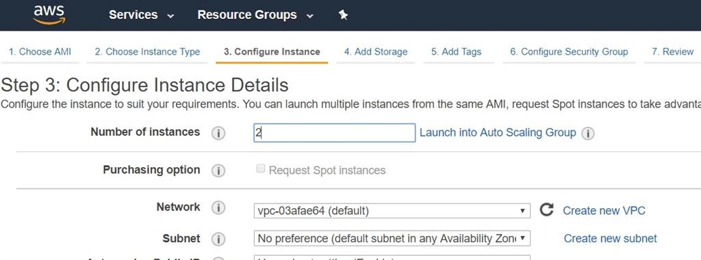Click the Purchasing option label
The image size is (701, 260).
point(151,170)
